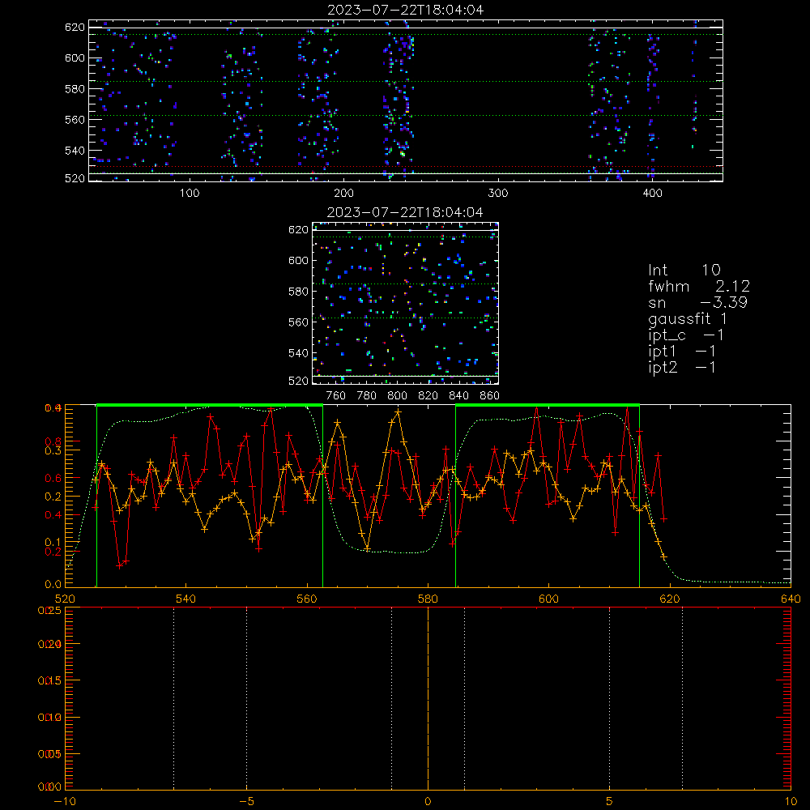Click the '840' x-axis label of middle image
The width and height of the screenshot is (810, 810).
tap(458, 396)
